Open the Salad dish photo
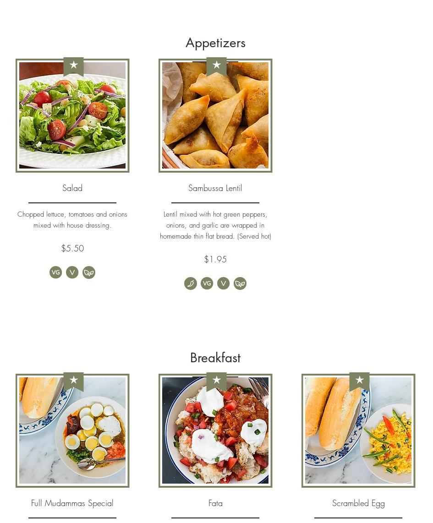The width and height of the screenshot is (433, 523). tap(72, 115)
